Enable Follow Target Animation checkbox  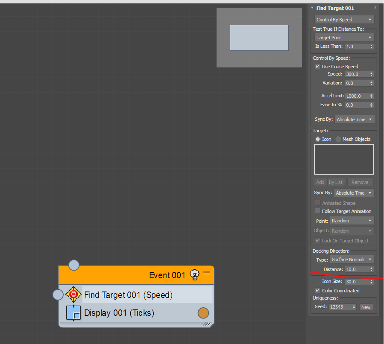[x=318, y=211]
